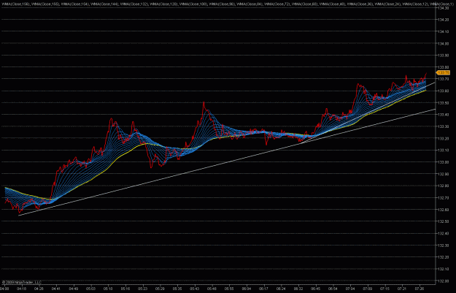Click the 05:55 time axis label
The height and width of the screenshot is (293, 456).
point(229,289)
